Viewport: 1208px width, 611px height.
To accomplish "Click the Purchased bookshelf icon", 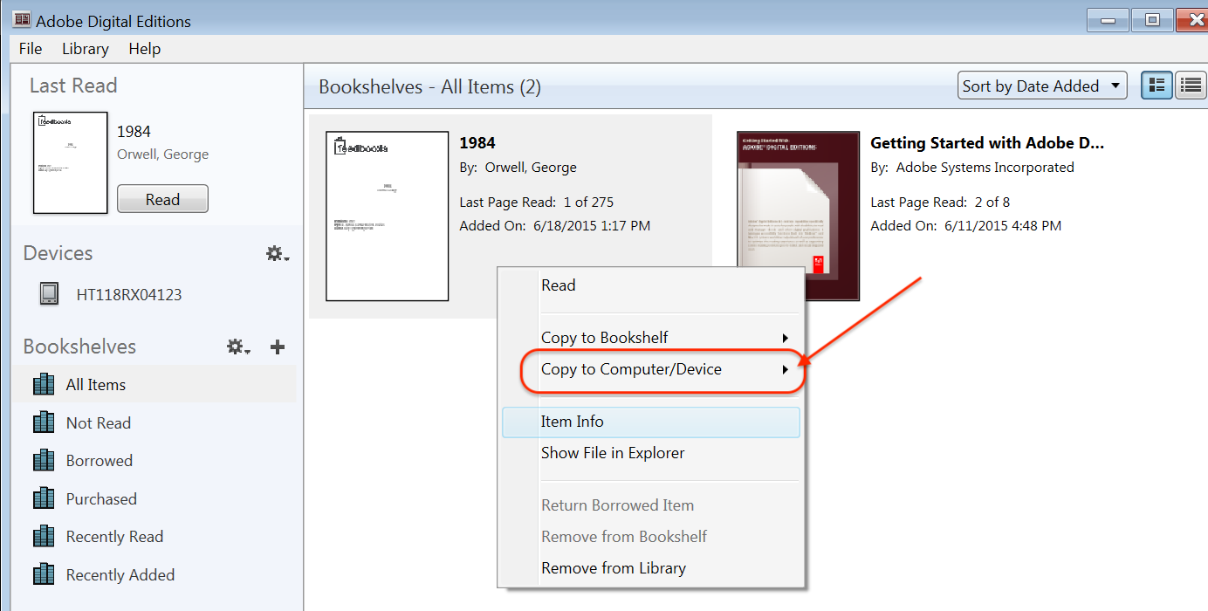I will point(44,499).
